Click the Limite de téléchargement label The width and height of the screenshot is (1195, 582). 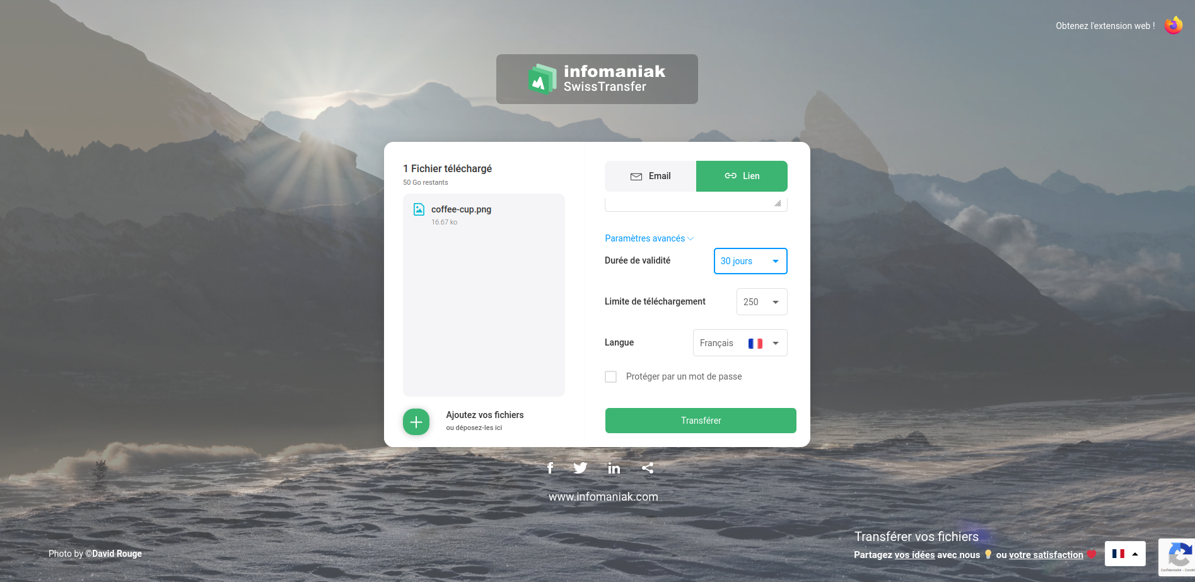(655, 301)
